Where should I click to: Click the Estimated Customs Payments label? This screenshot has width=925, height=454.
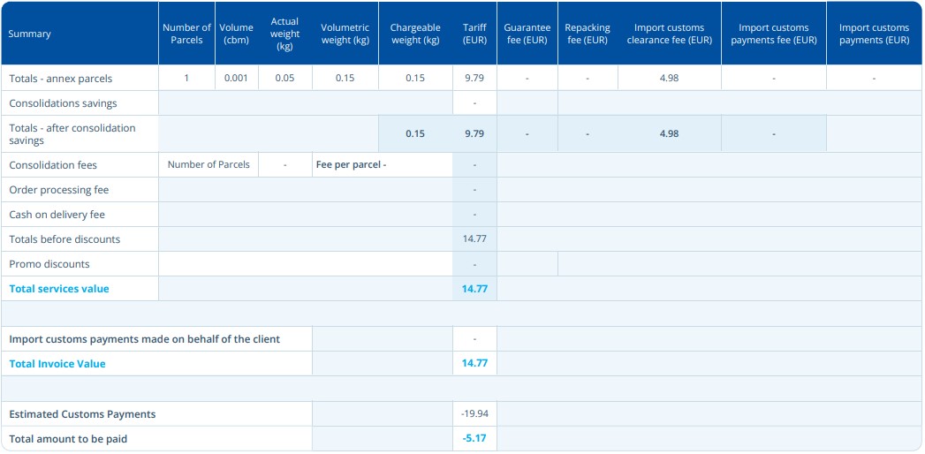click(x=82, y=414)
